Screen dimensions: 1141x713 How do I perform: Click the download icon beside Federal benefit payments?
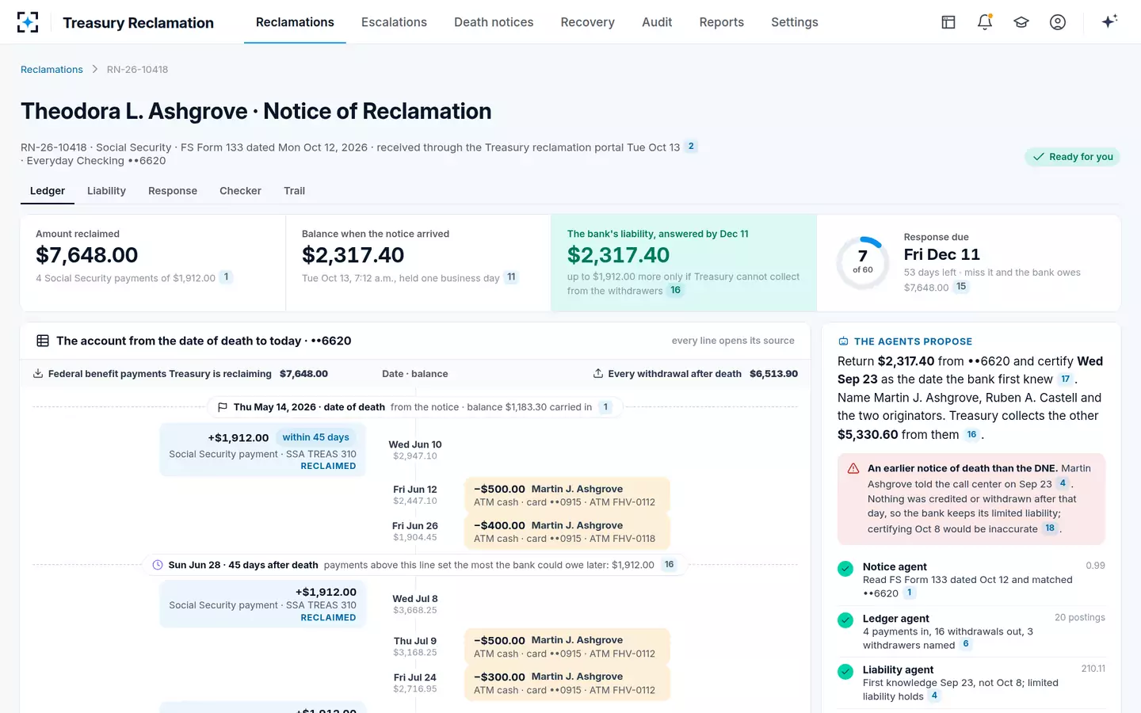tap(38, 374)
